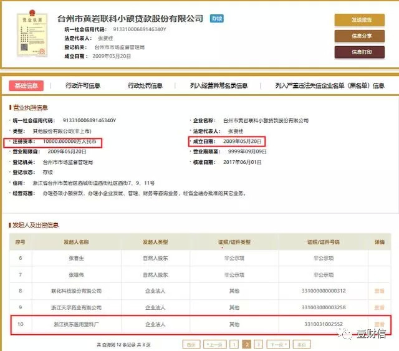This screenshot has height=351, width=399.
Task: Select the 基础信息 tab
Action: (26, 86)
